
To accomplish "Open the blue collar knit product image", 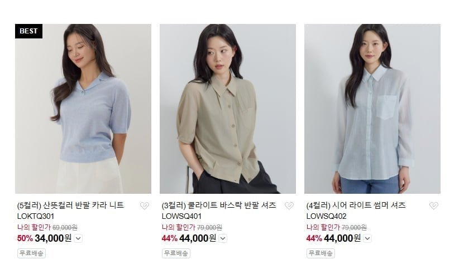I will 83,109.
